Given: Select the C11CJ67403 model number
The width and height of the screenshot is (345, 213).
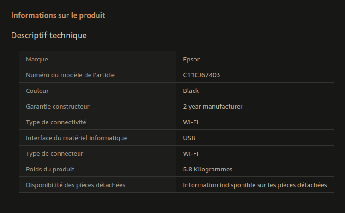Looking at the screenshot, I should 201,75.
